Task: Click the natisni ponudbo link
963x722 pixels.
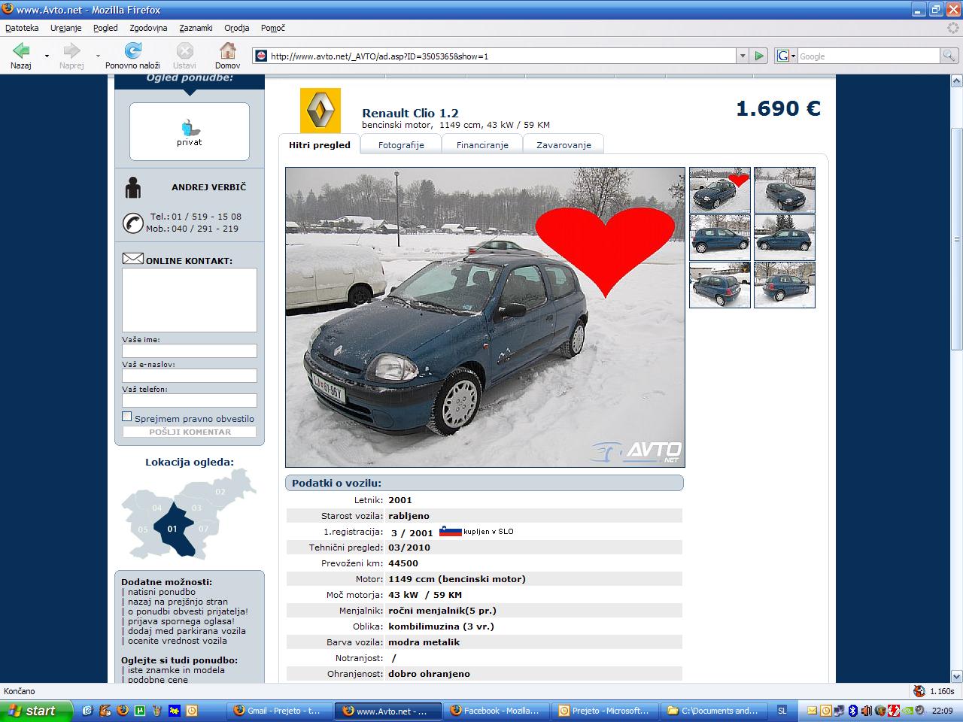Action: (x=162, y=592)
